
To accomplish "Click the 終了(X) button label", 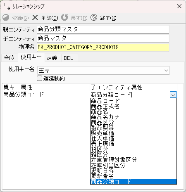I will (x=108, y=18).
